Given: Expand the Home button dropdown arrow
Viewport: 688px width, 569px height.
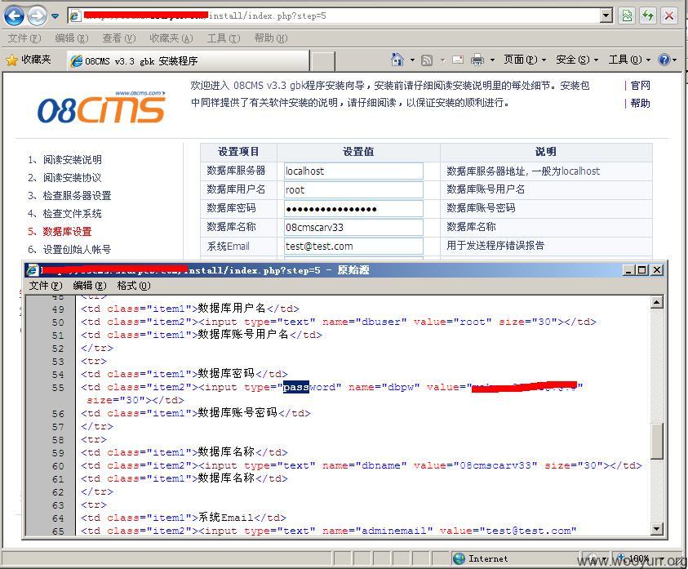Looking at the screenshot, I should click(412, 60).
